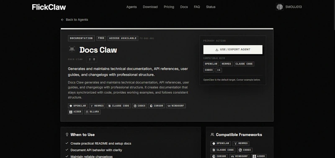The image size is (335, 158).
Task: Click the PRIMARY ACTION label
Action: [214, 40]
